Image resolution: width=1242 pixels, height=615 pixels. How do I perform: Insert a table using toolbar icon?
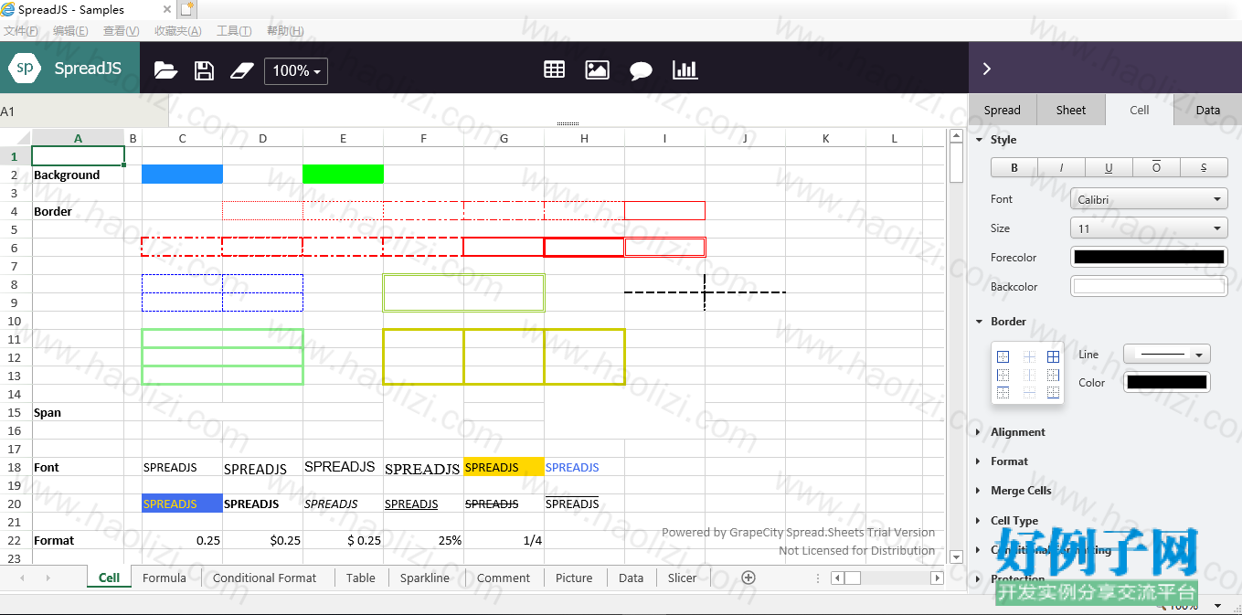[554, 69]
